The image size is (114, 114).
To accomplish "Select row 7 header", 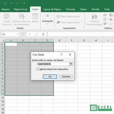I will coord(2,67).
